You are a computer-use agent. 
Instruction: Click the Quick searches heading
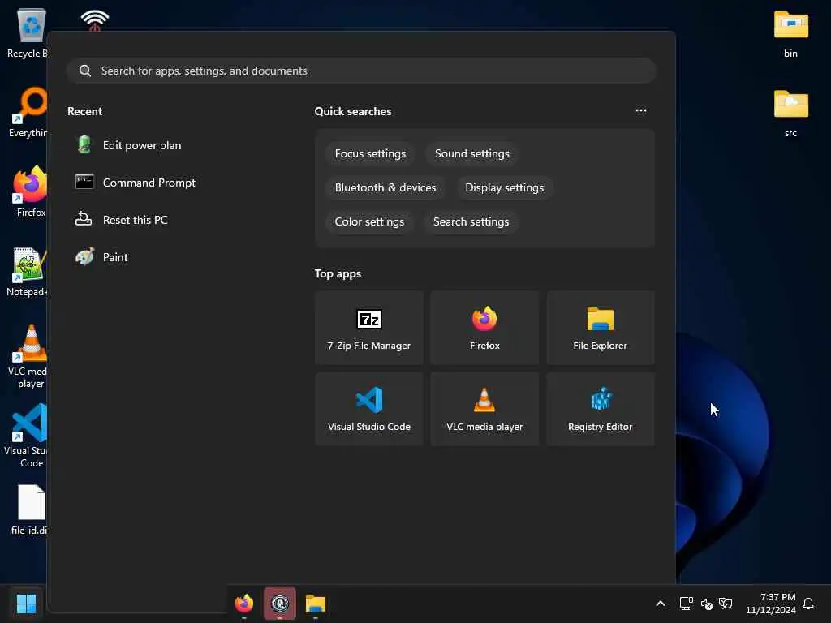point(353,111)
